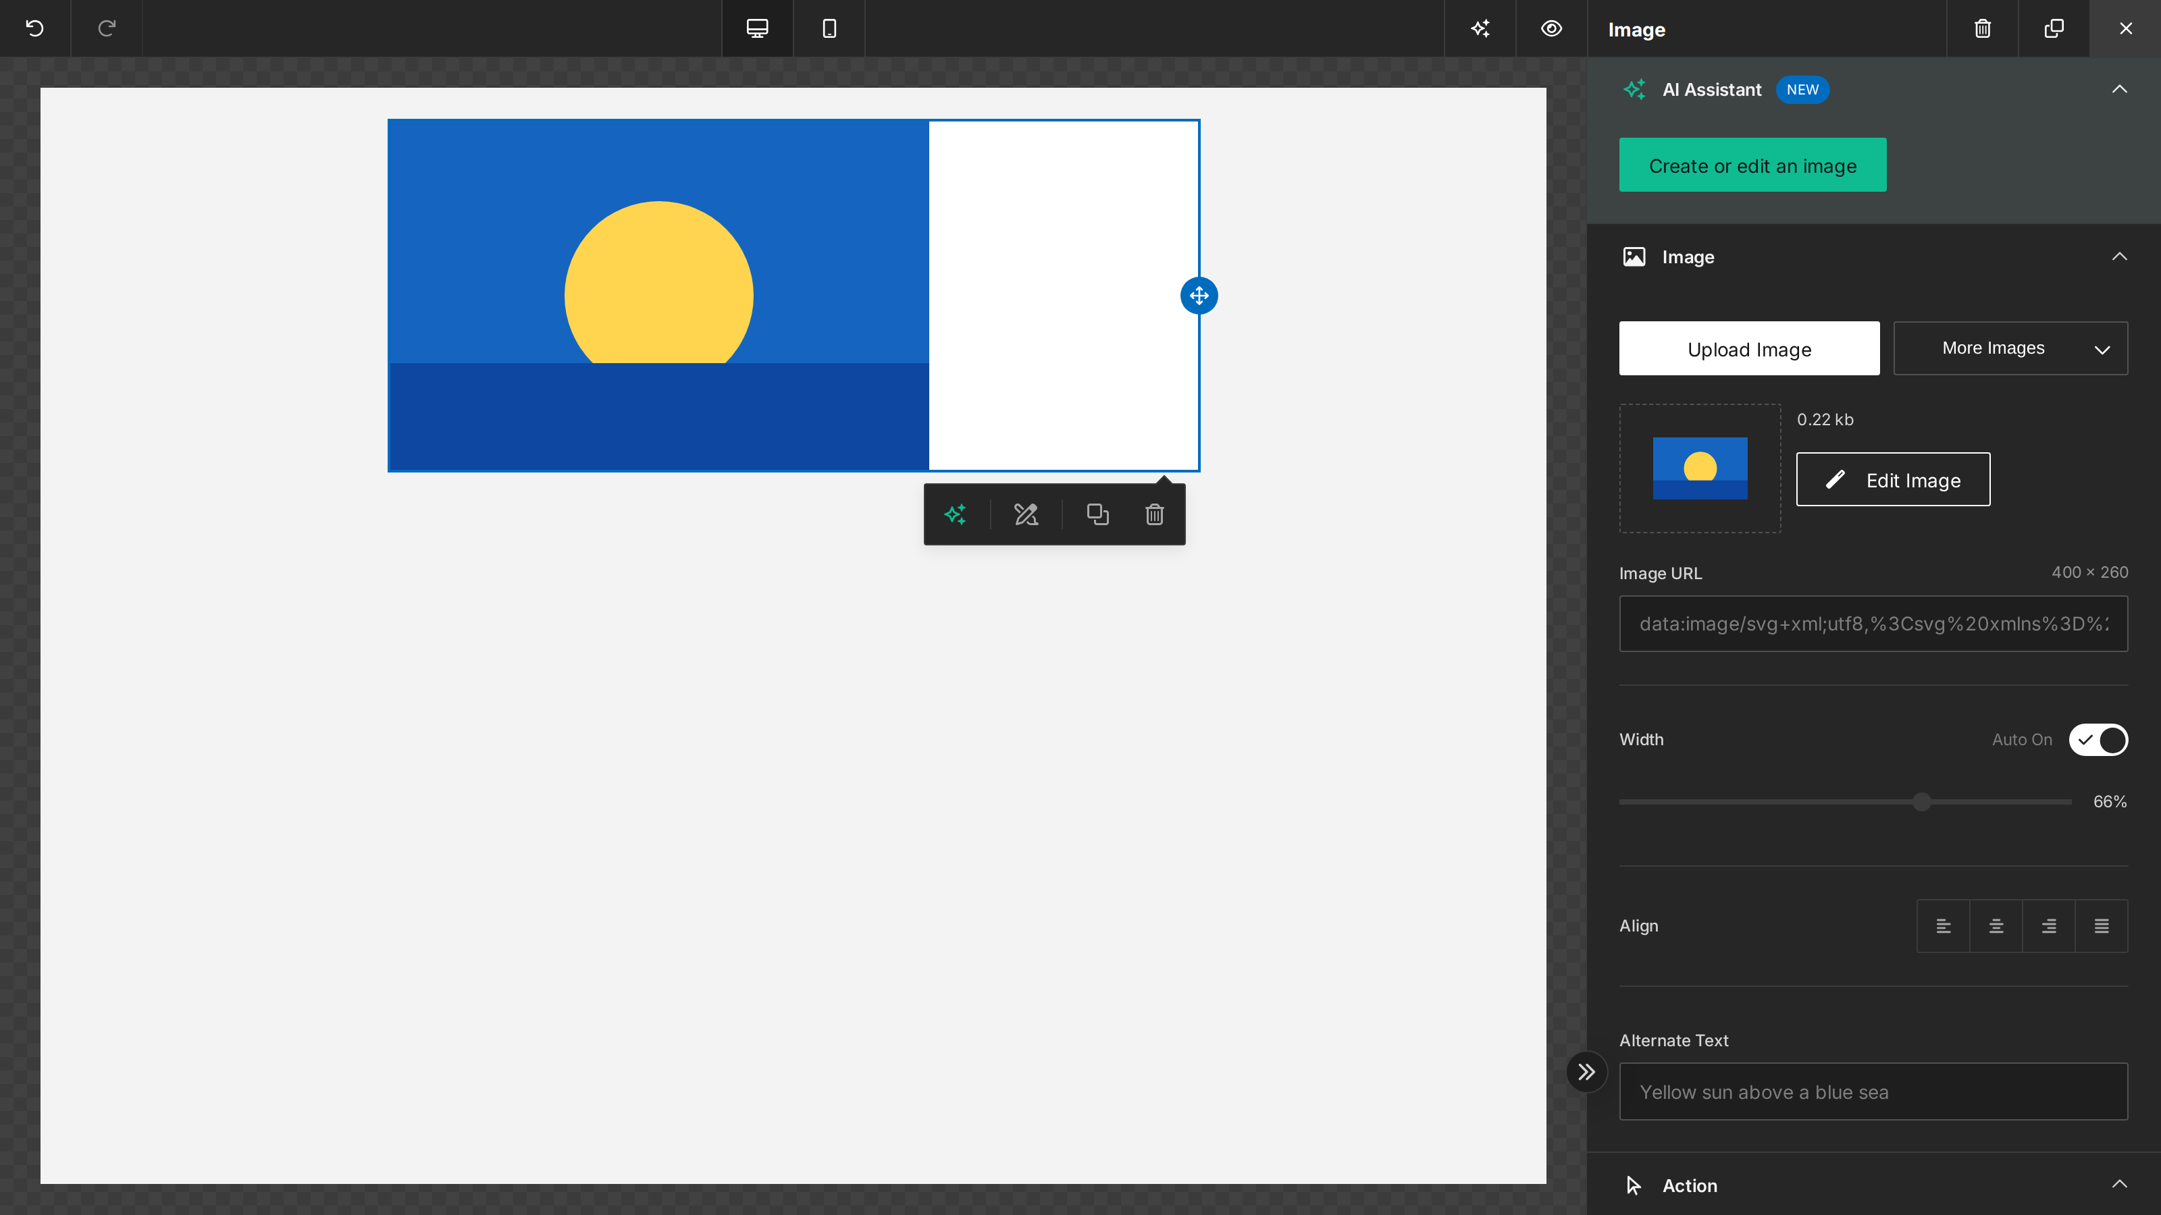The height and width of the screenshot is (1215, 2161).
Task: Collapse the Action section
Action: tap(2119, 1184)
